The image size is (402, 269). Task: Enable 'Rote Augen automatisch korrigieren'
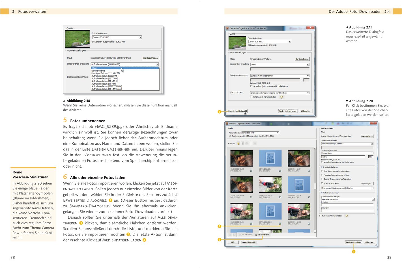click(x=322, y=171)
